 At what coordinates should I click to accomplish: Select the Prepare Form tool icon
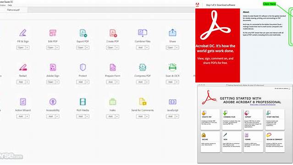click(x=113, y=67)
